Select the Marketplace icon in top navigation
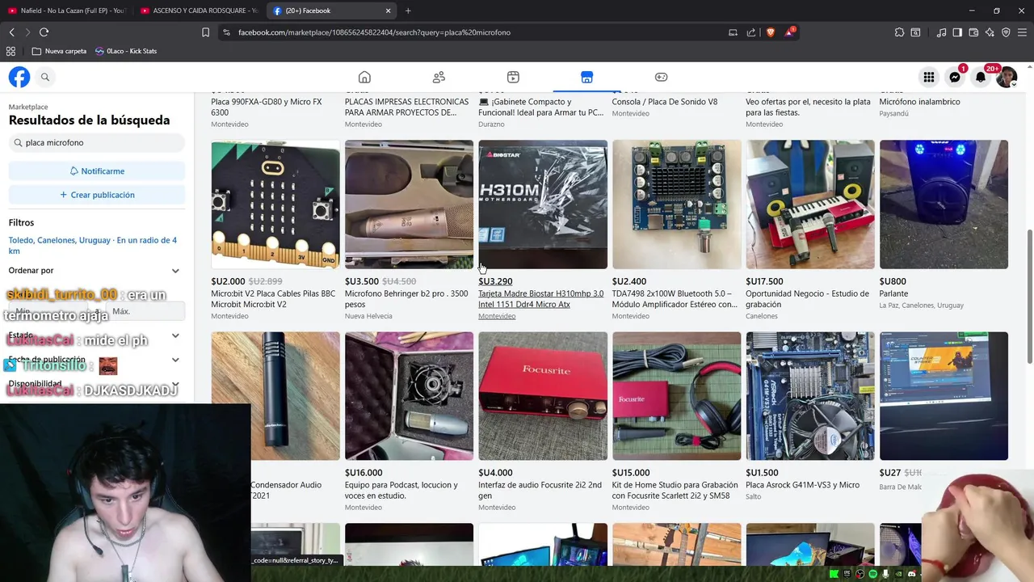The height and width of the screenshot is (582, 1034). [x=586, y=77]
